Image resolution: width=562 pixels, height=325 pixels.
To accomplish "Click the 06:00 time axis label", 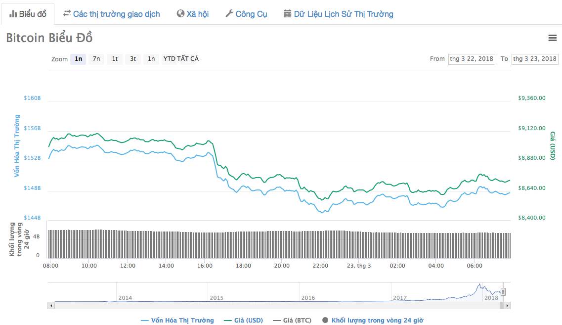I will coord(475,266).
